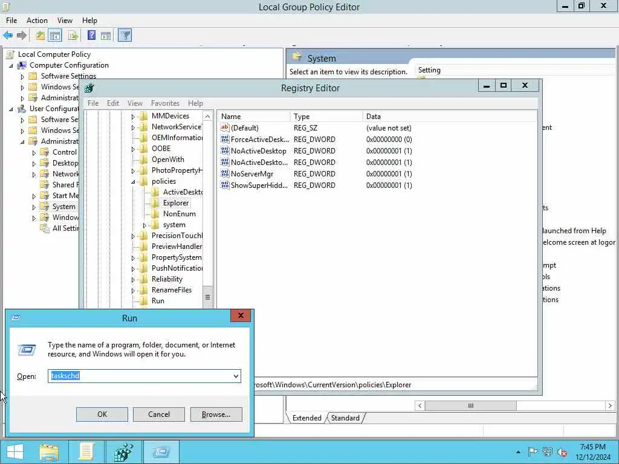Show hidden tray icons arrow
This screenshot has height=464, width=619.
click(518, 452)
